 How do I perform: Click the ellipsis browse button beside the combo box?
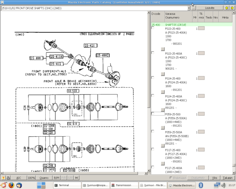(194, 8)
